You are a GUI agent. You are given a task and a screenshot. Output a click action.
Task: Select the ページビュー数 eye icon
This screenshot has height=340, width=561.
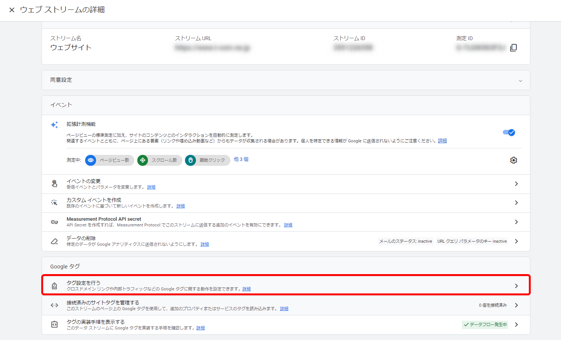tap(91, 160)
